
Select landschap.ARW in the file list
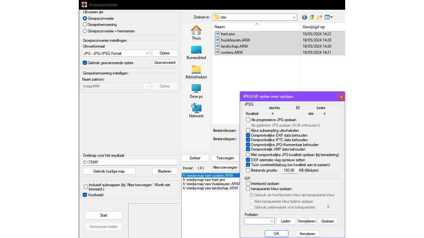[x=235, y=46]
